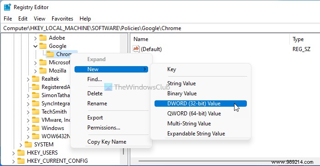Click the SyncIntegration folder icon
This screenshot has height=166, width=320.
tap(36, 104)
